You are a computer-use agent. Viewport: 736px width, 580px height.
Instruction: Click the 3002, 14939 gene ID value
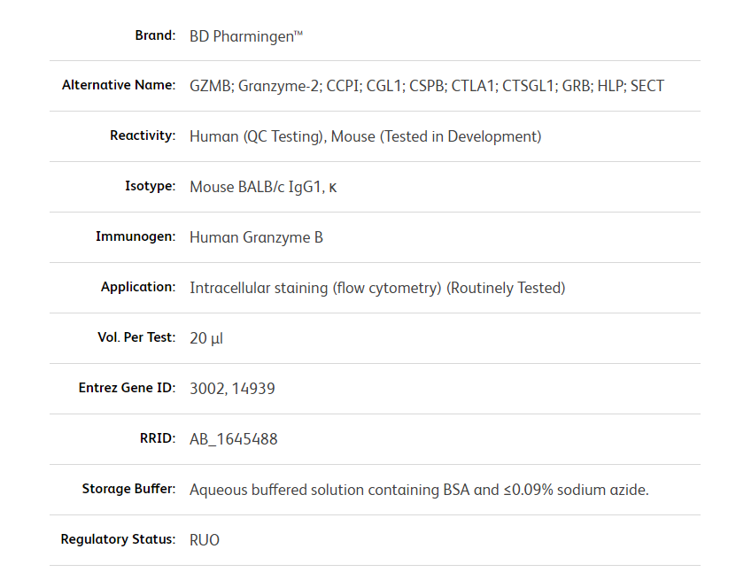pos(232,389)
